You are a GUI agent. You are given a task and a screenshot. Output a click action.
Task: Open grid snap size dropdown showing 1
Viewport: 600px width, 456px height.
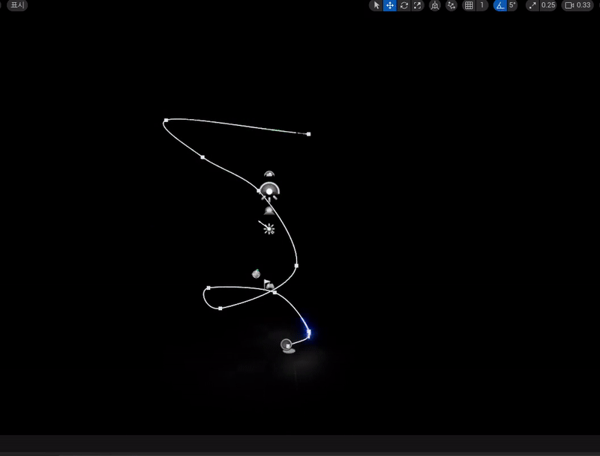483,5
